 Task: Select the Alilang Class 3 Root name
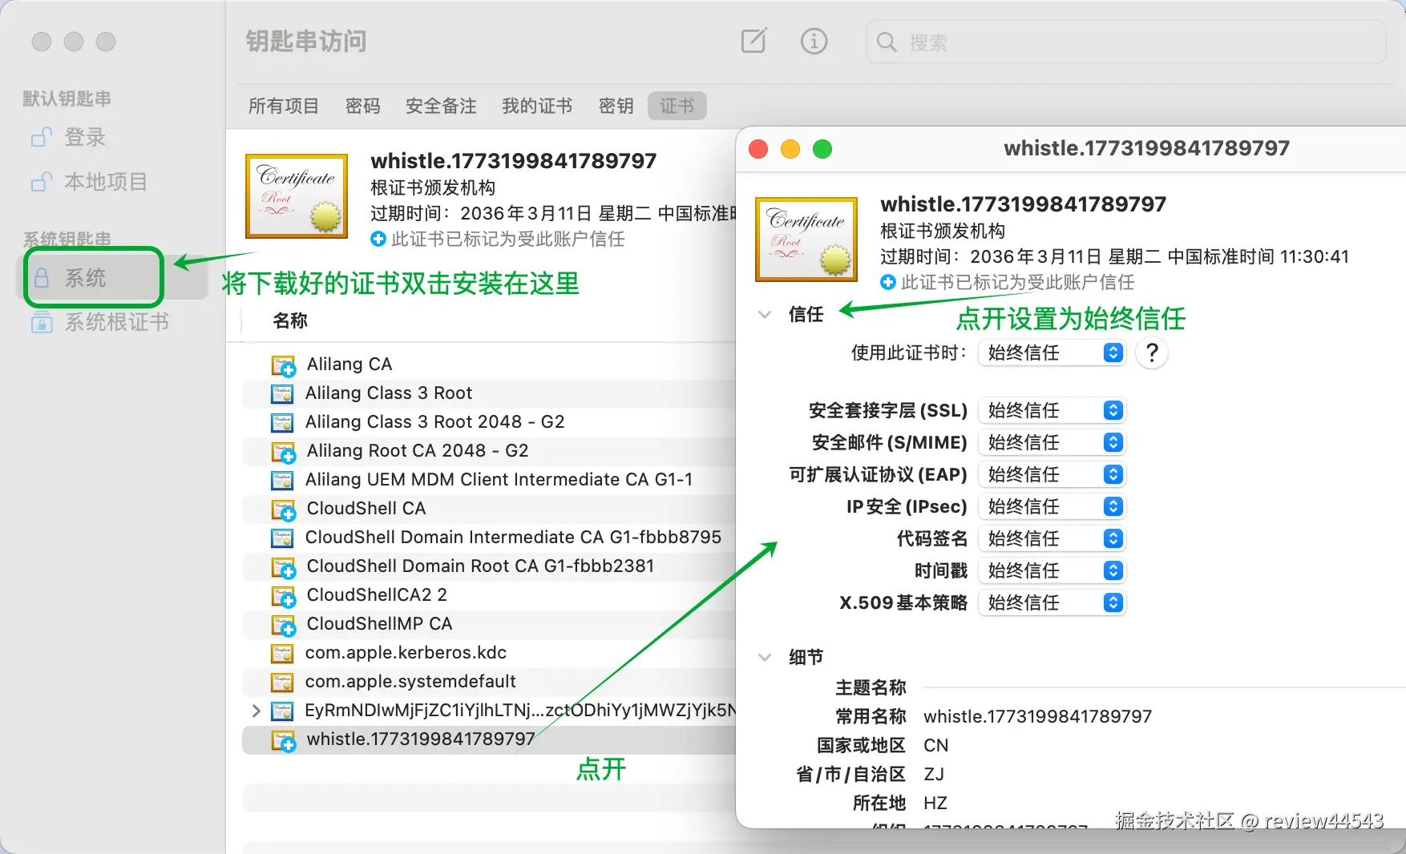pyautogui.click(x=389, y=393)
